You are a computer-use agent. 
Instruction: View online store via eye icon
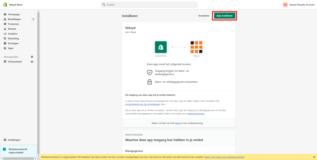click(x=32, y=62)
